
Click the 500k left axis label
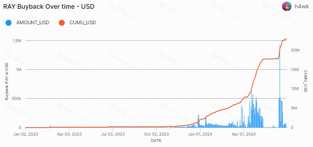tap(17, 99)
